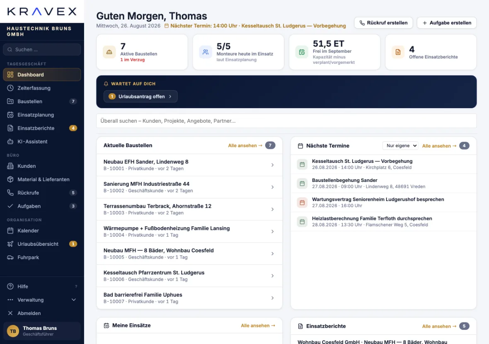489x344 pixels.
Task: Click the Hilfe question mark icon
Action: tap(10, 286)
